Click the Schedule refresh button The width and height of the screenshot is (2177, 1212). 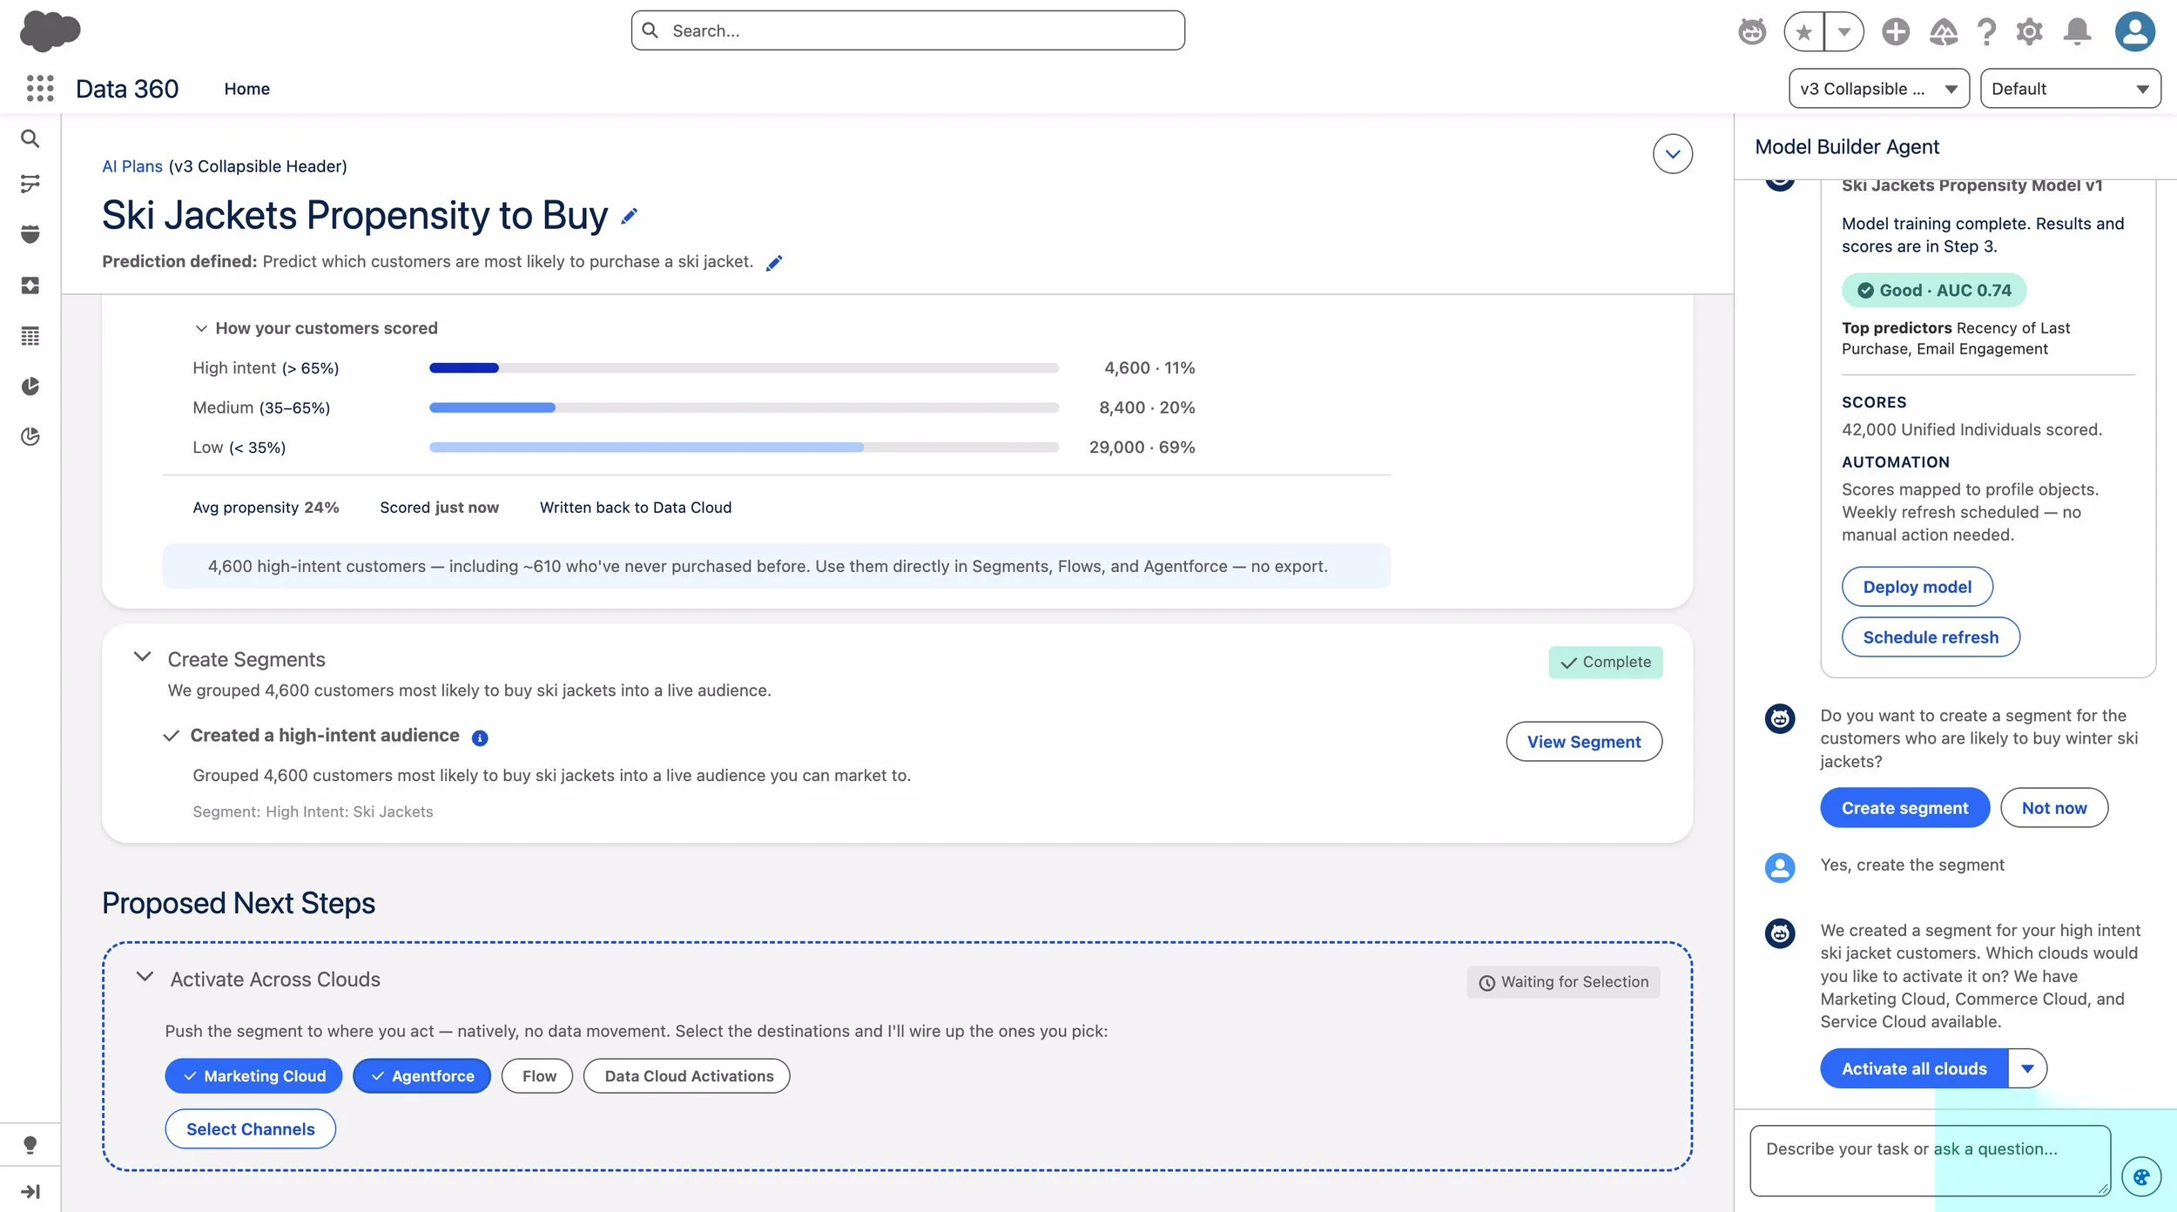click(x=1931, y=637)
